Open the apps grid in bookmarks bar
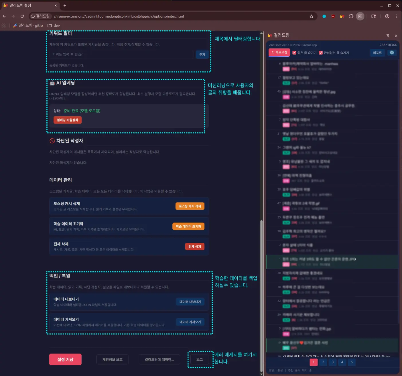The height and width of the screenshot is (376, 402). pos(4,25)
